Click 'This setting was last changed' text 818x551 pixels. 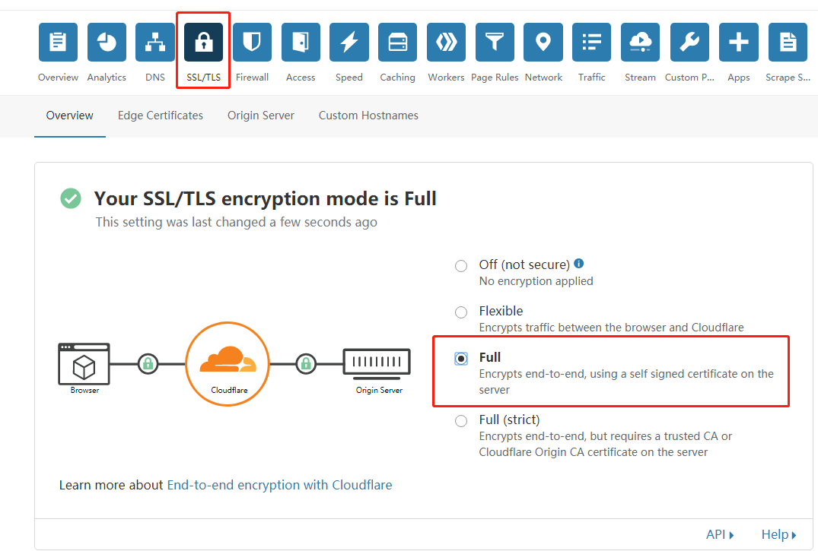(x=237, y=222)
